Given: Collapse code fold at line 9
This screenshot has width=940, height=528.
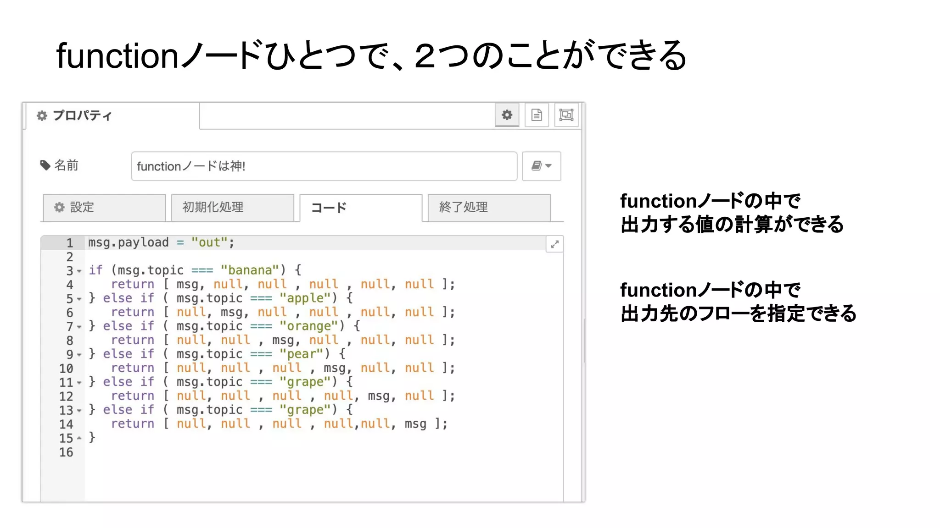Looking at the screenshot, I should click(79, 355).
